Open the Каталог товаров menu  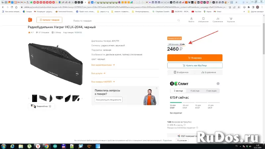[49, 20]
